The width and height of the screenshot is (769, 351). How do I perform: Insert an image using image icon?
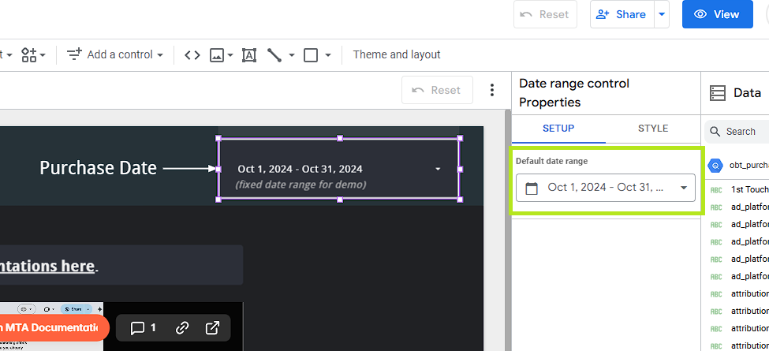[x=217, y=55]
